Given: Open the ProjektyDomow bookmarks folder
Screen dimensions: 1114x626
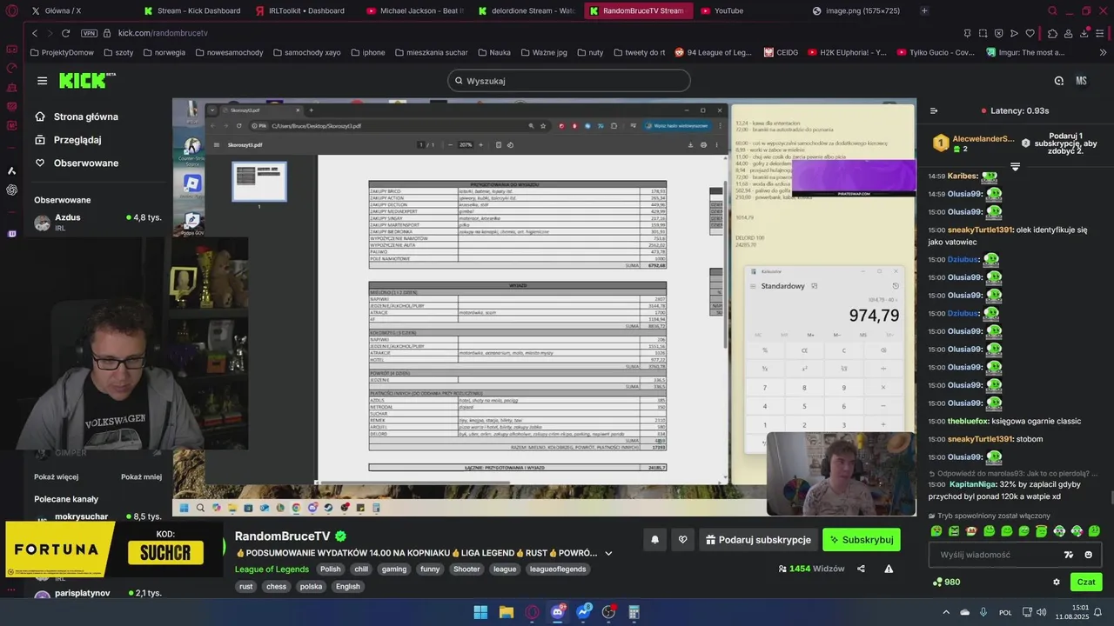Looking at the screenshot, I should pyautogui.click(x=62, y=52).
